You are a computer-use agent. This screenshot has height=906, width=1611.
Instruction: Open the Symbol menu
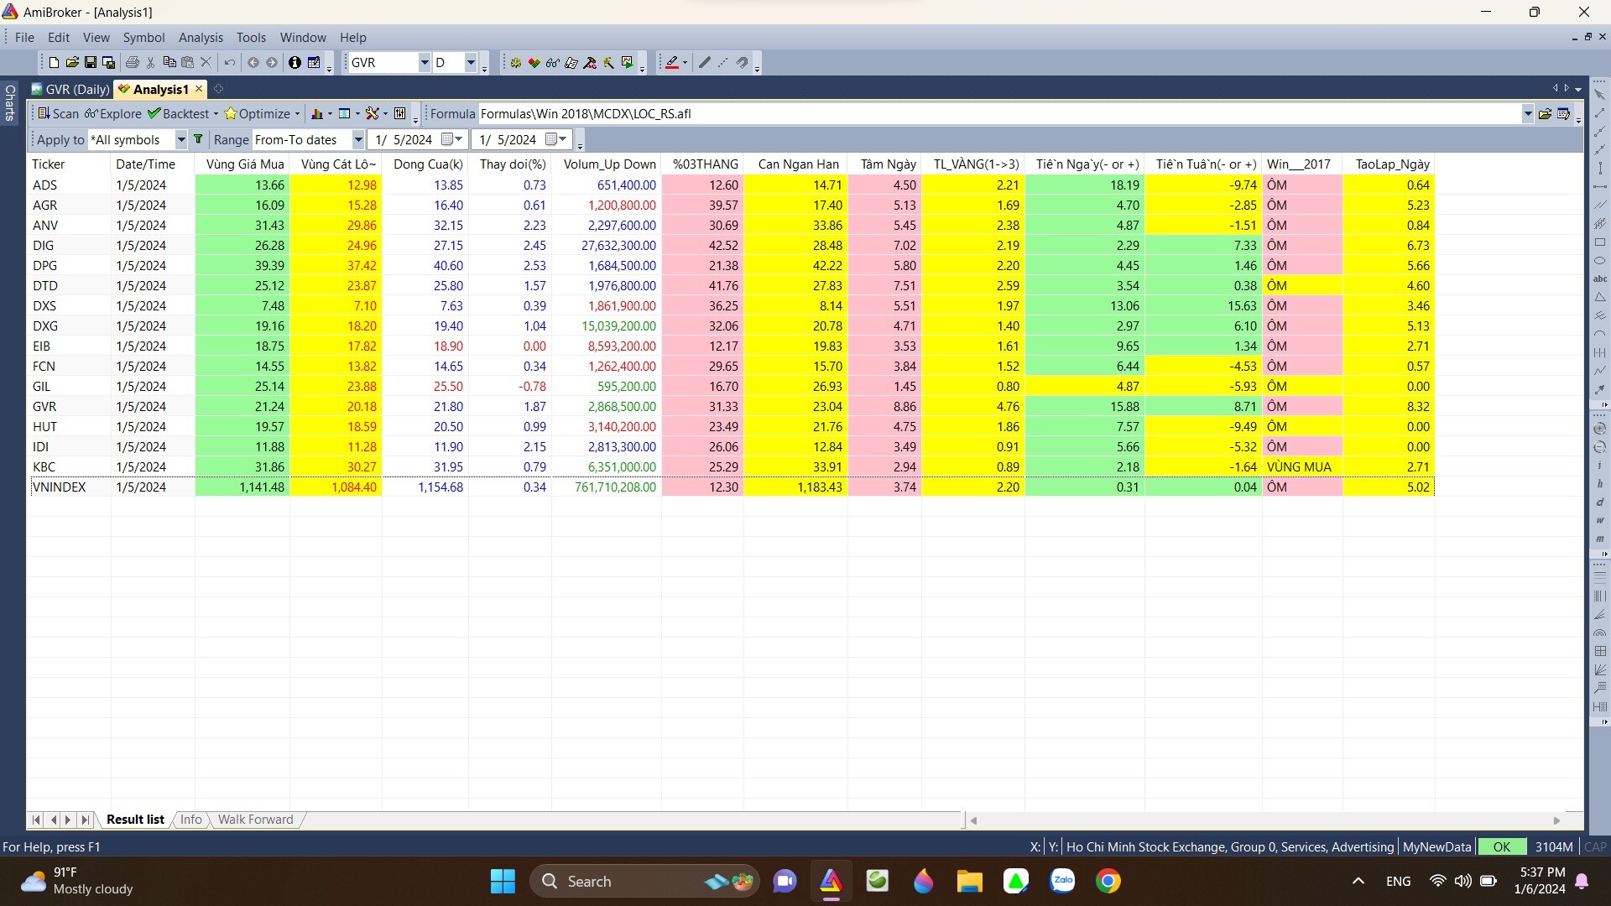pyautogui.click(x=143, y=38)
